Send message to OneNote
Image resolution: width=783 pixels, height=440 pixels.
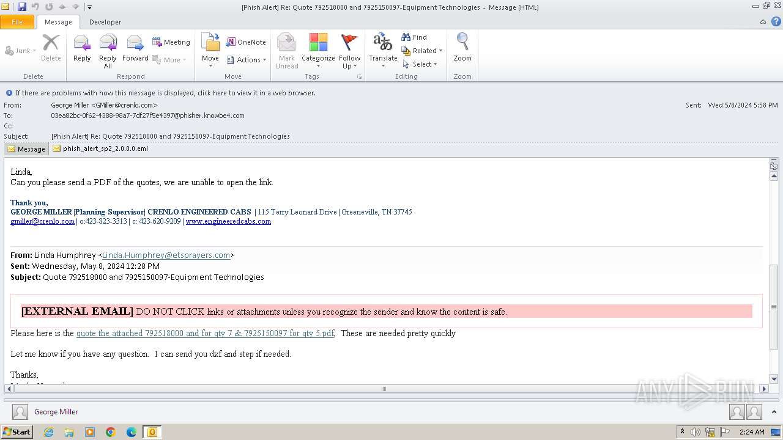(246, 42)
